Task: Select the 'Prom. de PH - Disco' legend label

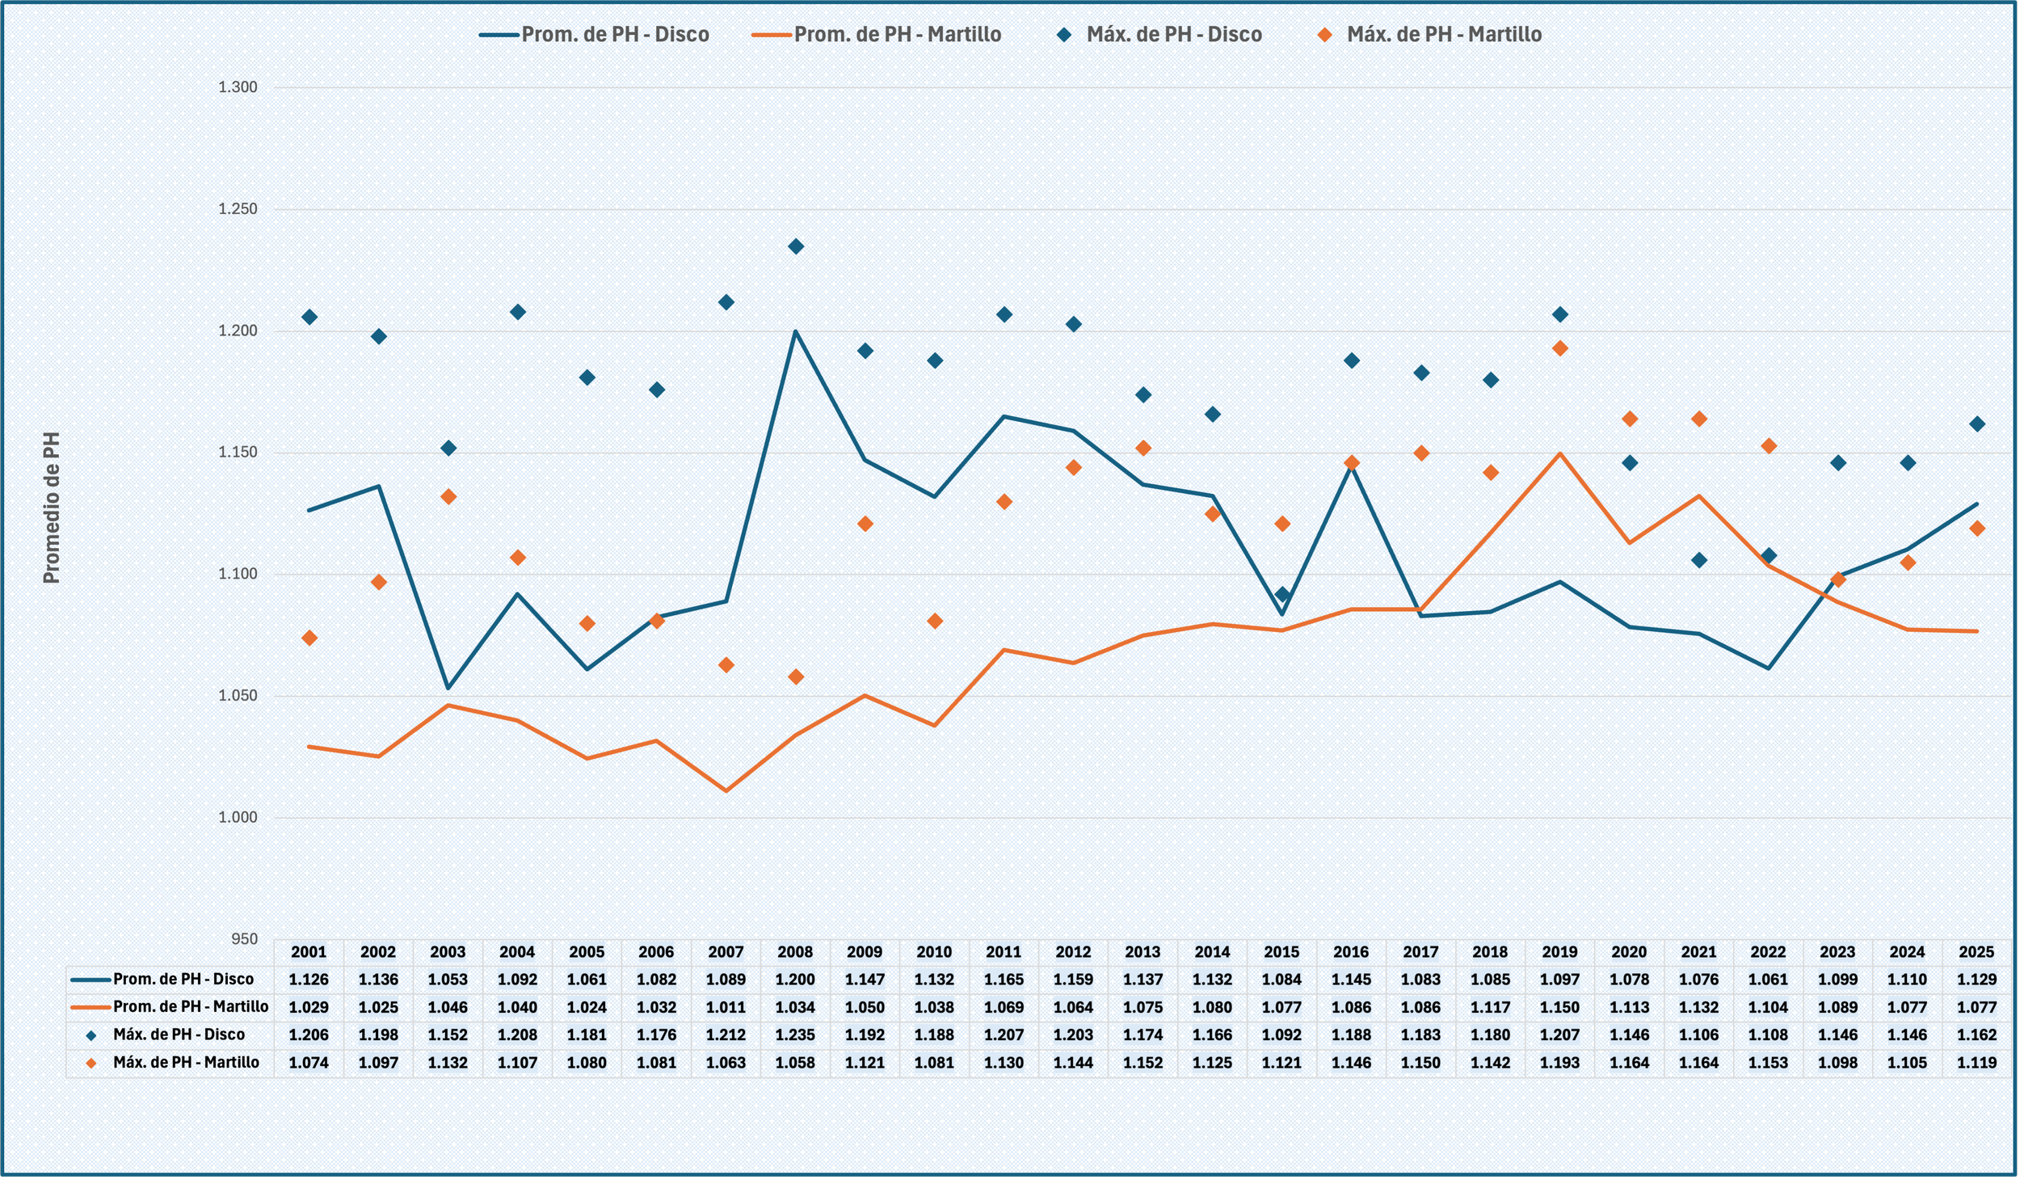Action: coord(615,35)
